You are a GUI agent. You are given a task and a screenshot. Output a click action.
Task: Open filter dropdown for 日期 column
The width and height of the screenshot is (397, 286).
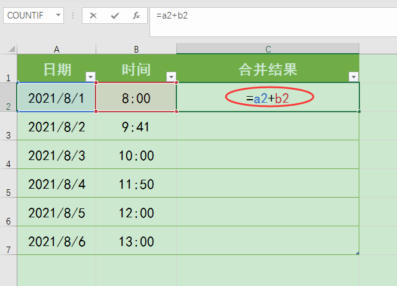tap(90, 76)
